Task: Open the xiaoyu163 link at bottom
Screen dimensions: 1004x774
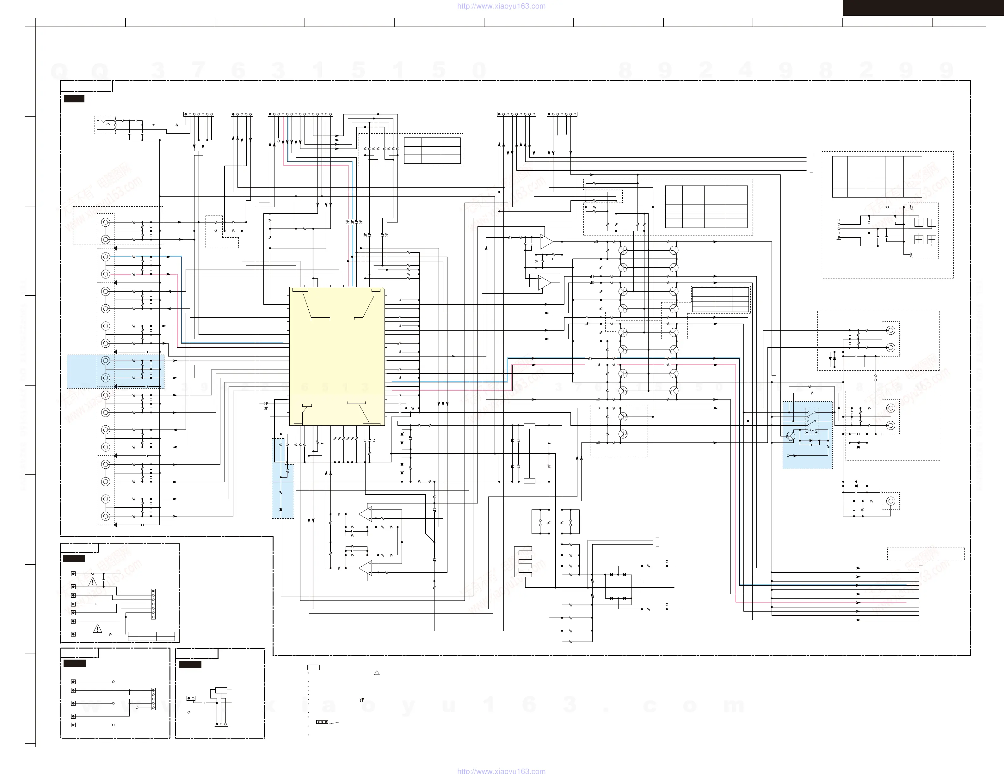Action: pyautogui.click(x=501, y=771)
